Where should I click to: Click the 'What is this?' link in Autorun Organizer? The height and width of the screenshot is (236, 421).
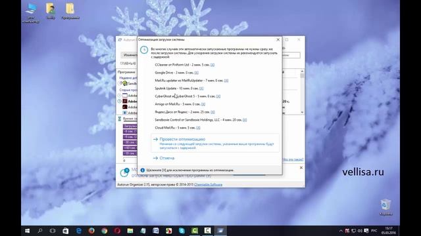tap(293, 159)
